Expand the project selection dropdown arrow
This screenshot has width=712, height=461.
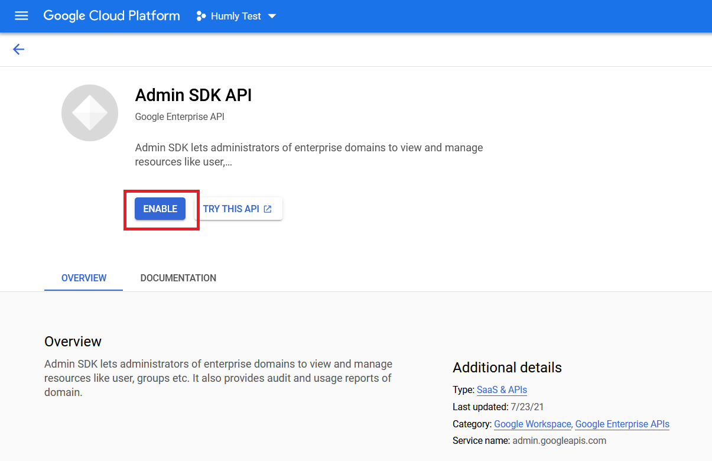click(x=272, y=16)
